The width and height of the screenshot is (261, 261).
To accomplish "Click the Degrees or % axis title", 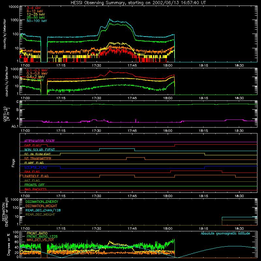I will (x=8, y=244).
